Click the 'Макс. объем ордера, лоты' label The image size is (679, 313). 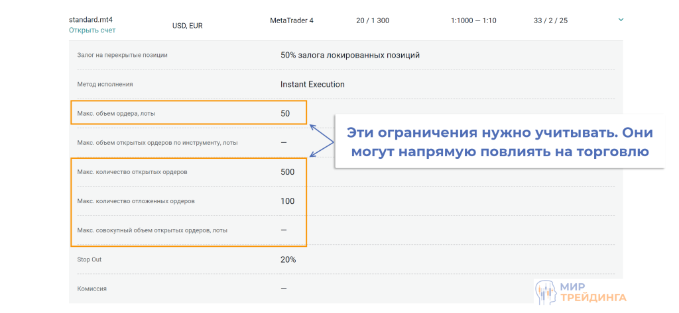117,114
